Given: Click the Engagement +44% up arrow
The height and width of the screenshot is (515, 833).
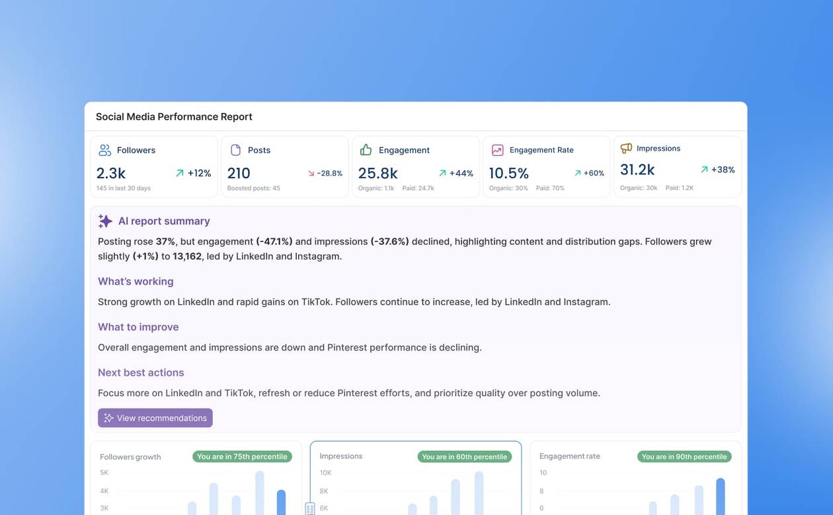Looking at the screenshot, I should [x=442, y=173].
